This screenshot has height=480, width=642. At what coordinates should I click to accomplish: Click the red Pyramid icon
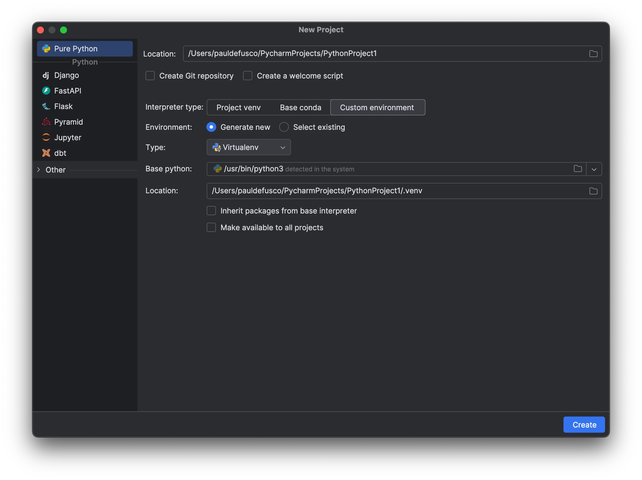pos(46,122)
